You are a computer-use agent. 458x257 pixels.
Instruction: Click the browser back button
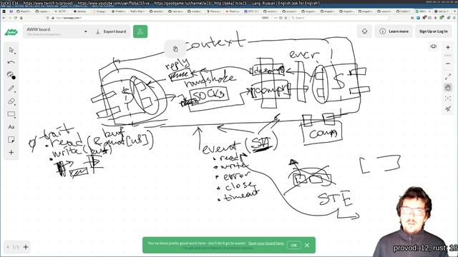(x=4, y=18)
